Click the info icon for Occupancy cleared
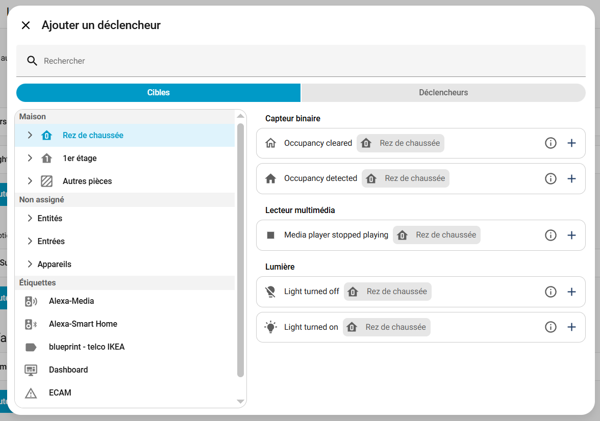Image resolution: width=600 pixels, height=421 pixels. click(x=551, y=143)
